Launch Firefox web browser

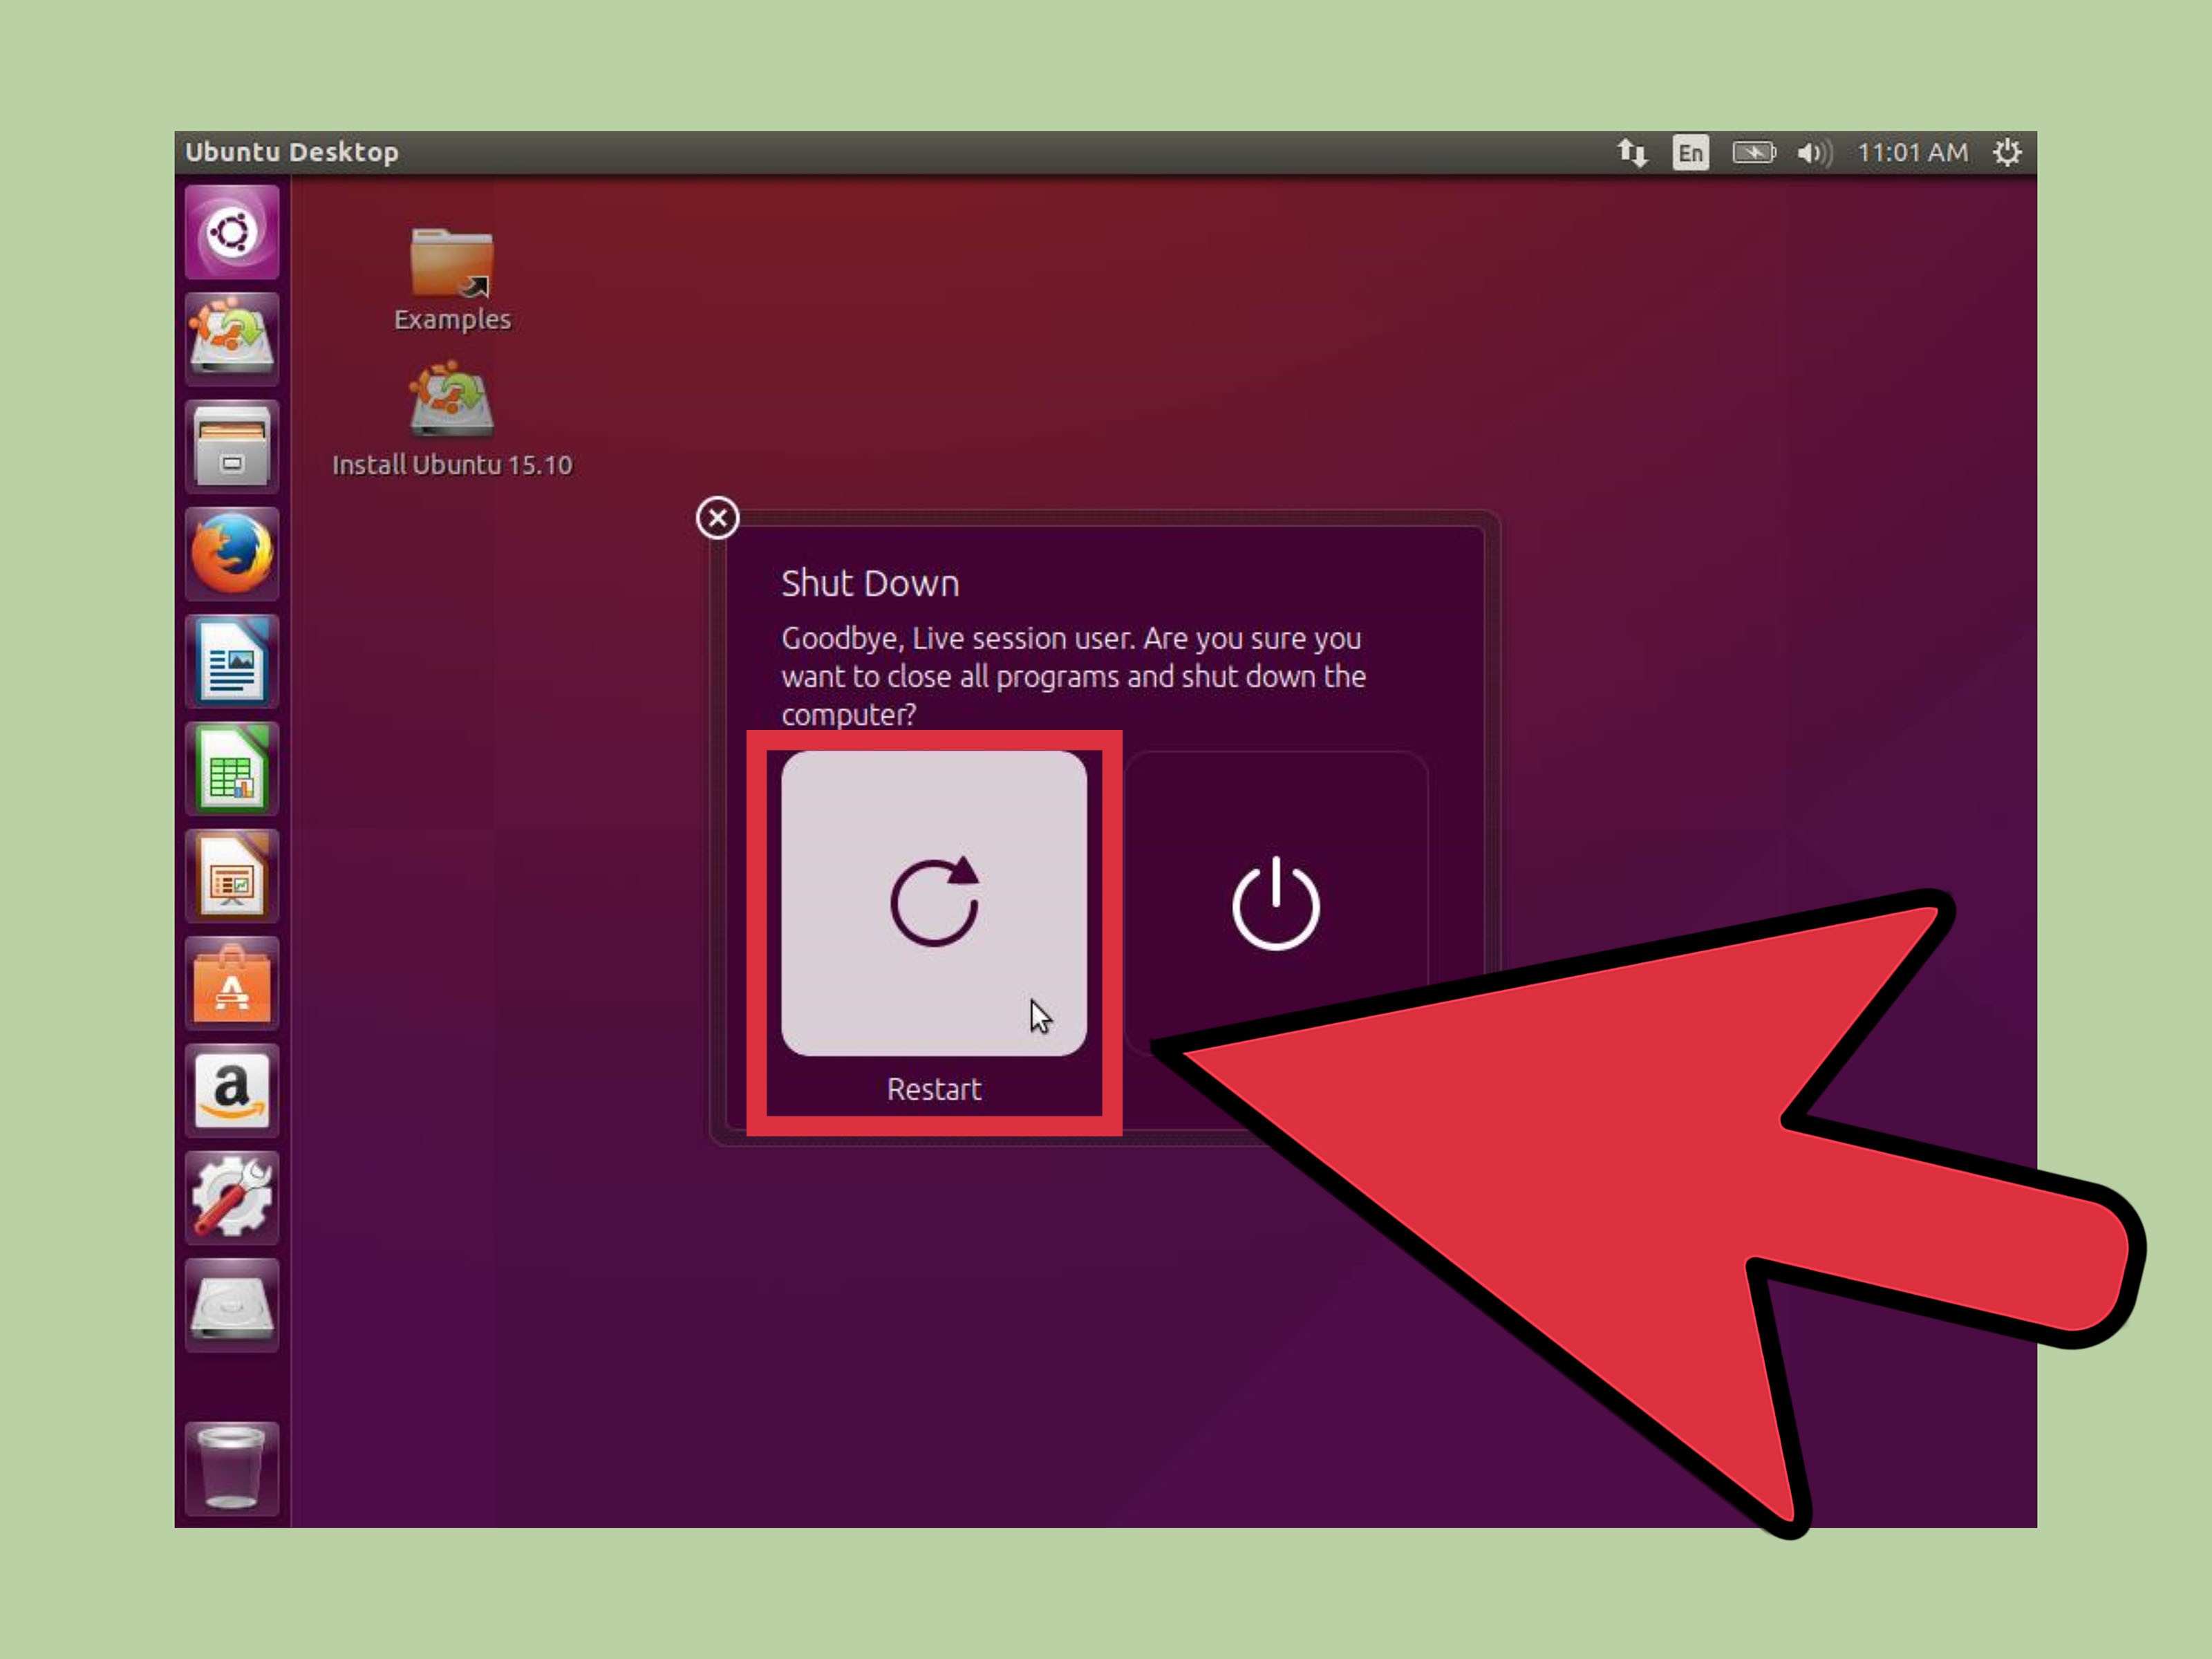point(232,554)
